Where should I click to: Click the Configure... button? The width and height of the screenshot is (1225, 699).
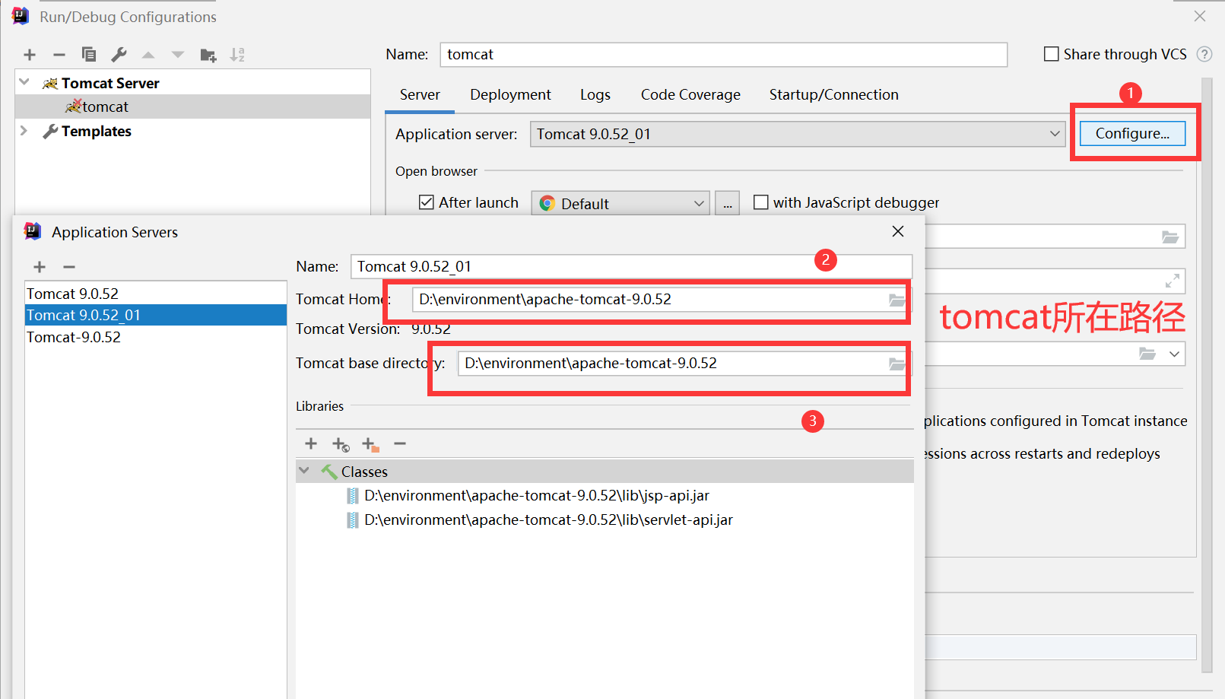1132,134
